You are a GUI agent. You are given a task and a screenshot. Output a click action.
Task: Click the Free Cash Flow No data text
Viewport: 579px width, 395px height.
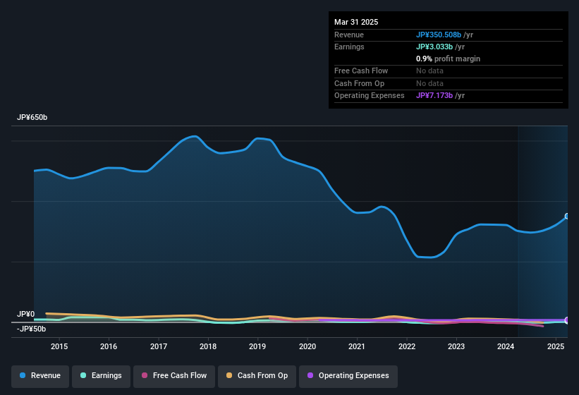click(x=429, y=71)
